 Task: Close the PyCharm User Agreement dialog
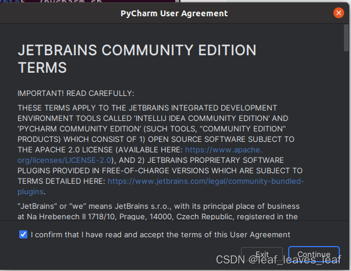338,13
